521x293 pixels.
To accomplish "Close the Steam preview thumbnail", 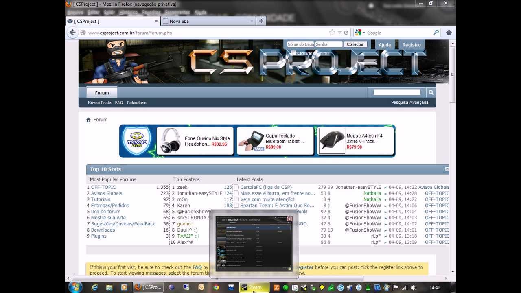I will (x=289, y=219).
